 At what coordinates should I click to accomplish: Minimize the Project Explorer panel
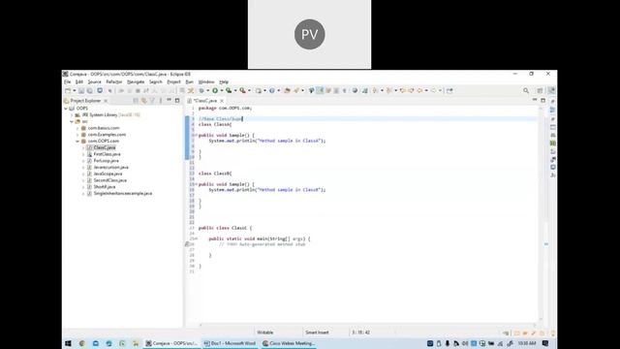pos(170,101)
